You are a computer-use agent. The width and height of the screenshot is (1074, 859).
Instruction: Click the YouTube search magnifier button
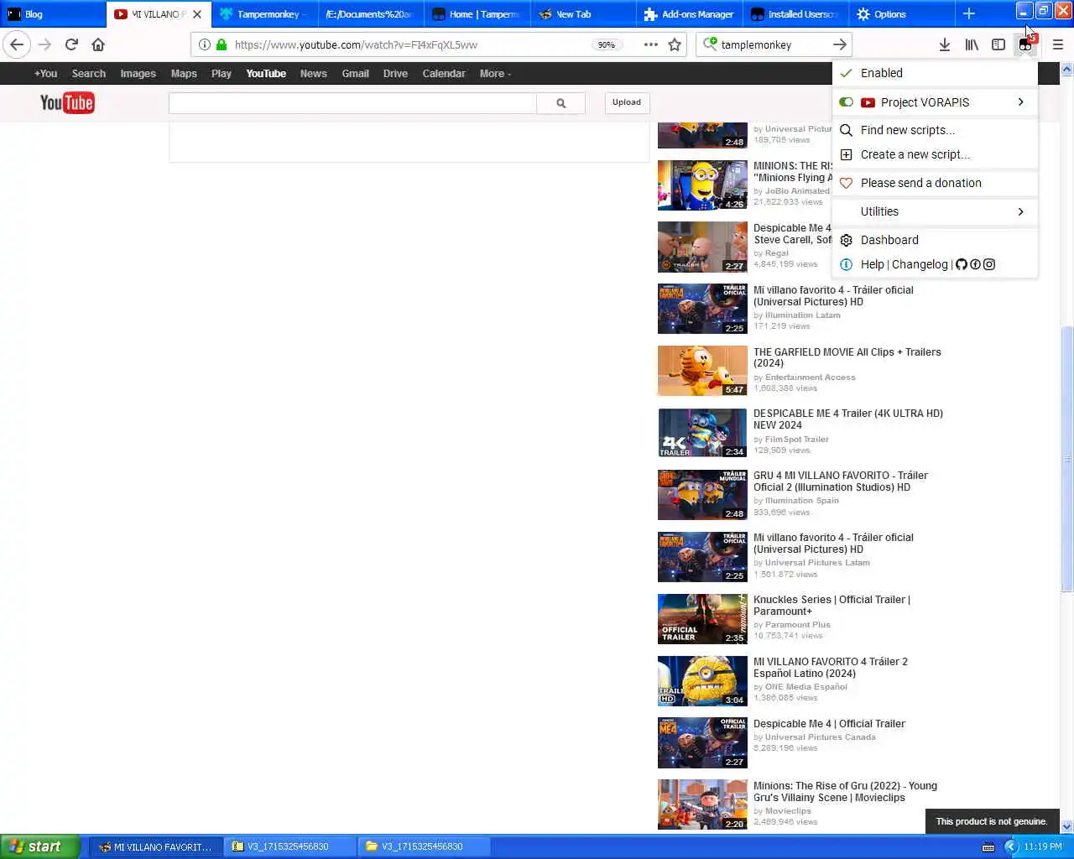coord(560,103)
